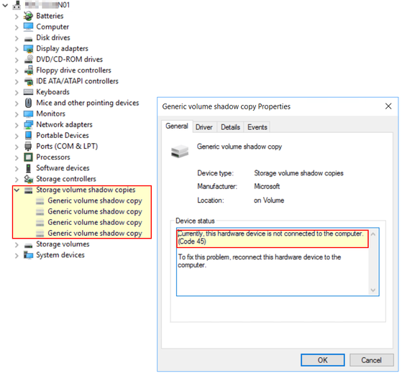The width and height of the screenshot is (402, 373).
Task: Select the Software devices label
Action: tap(63, 168)
